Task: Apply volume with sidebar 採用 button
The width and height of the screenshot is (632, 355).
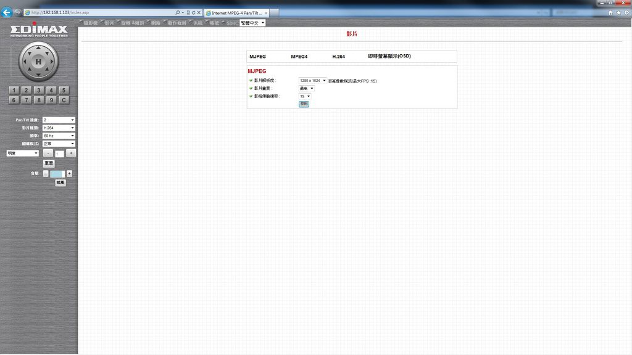Action: click(60, 182)
